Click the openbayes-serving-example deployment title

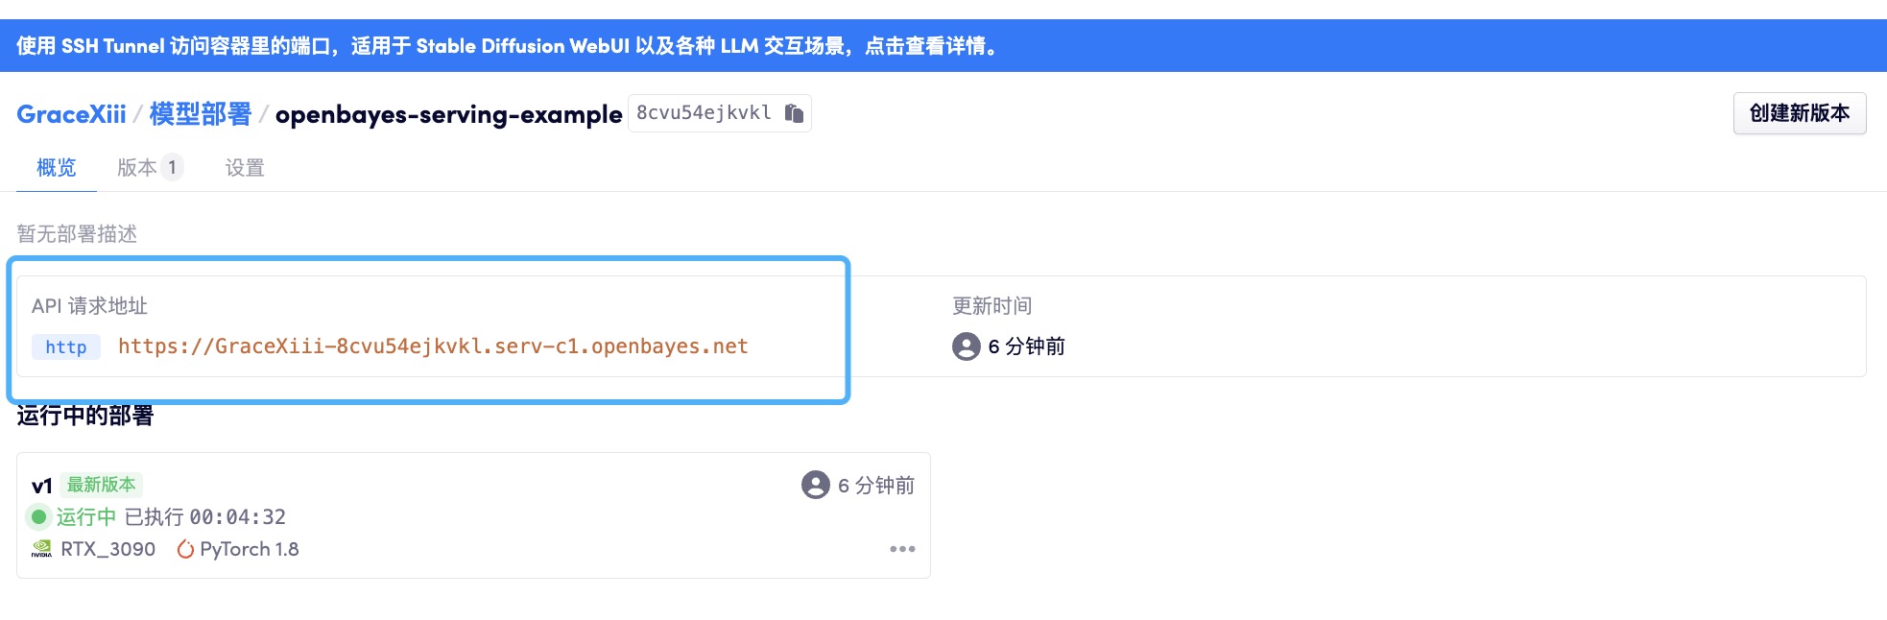point(448,114)
